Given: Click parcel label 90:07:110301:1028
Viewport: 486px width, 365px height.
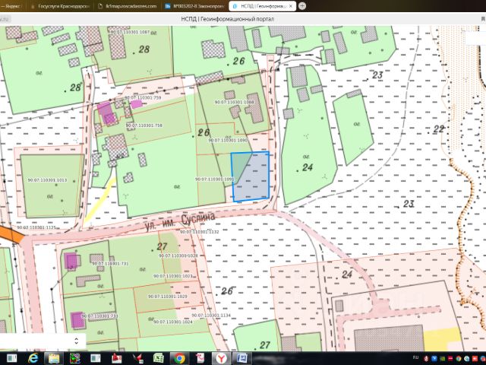Looking at the screenshot, I should pyautogui.click(x=178, y=255).
